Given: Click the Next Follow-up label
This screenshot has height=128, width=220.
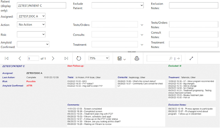Looking at the screenshot, I should point(76,66).
